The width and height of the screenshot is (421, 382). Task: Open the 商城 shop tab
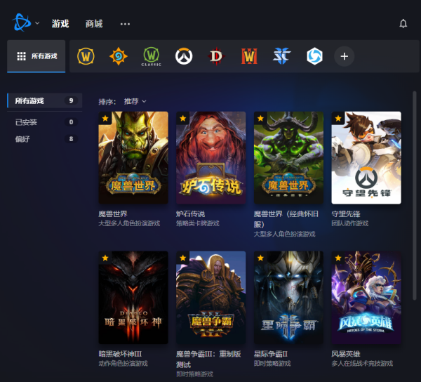94,24
